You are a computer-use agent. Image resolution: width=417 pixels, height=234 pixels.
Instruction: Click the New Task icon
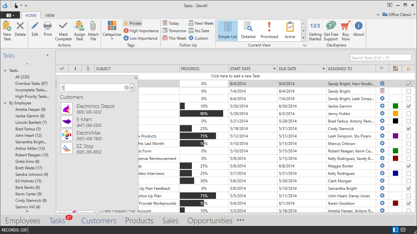click(x=7, y=26)
